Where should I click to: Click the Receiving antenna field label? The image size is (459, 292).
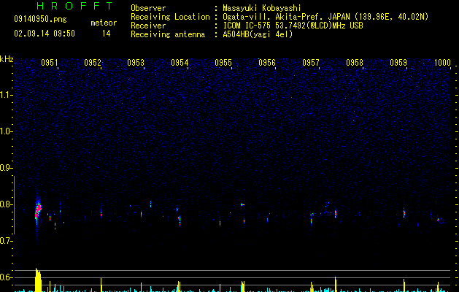pyautogui.click(x=168, y=34)
